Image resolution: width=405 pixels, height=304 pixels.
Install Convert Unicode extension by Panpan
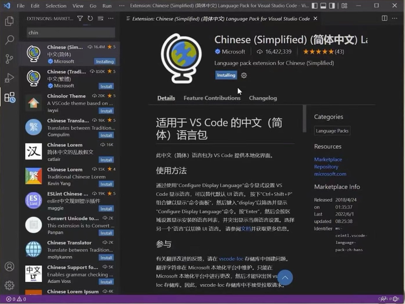point(106,233)
